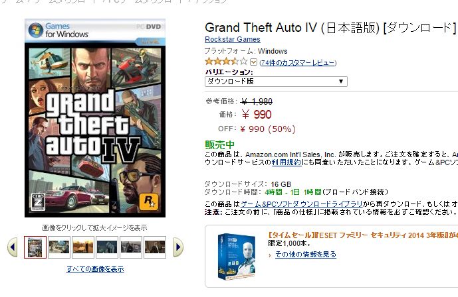Select the first cover art thumbnail

35,247
